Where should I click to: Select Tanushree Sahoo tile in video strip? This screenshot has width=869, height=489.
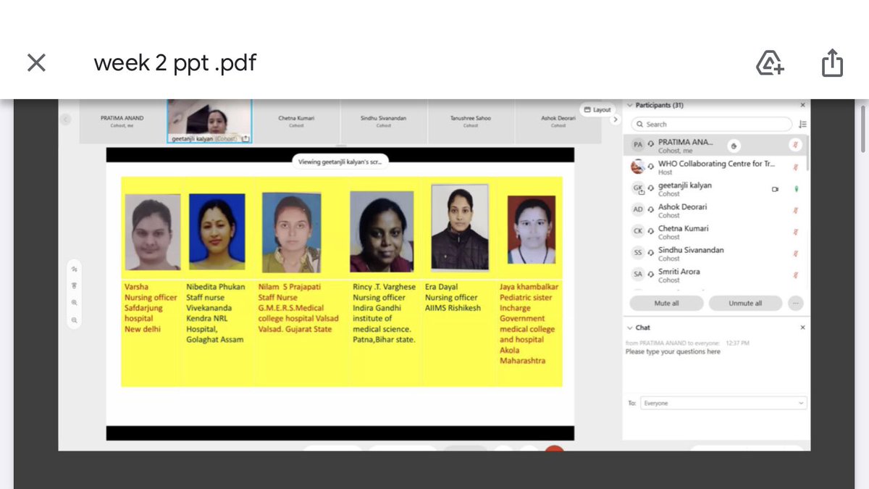471,121
